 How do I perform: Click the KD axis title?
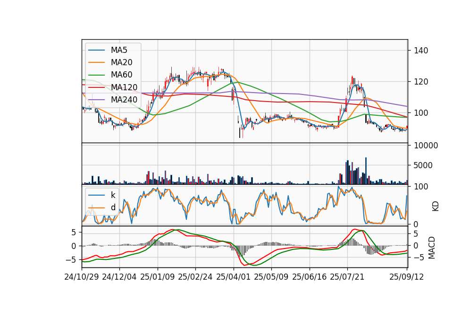436,206
